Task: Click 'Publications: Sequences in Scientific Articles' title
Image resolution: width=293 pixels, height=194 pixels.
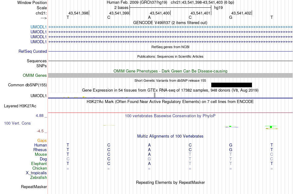Action: coord(170,56)
